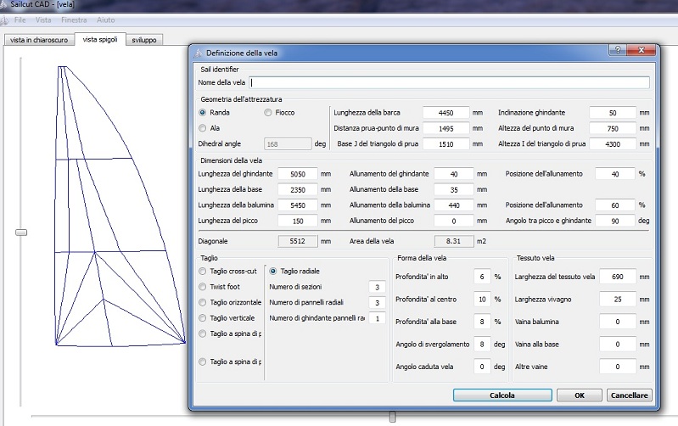Focus the Nome della vela field
Viewport: 678px width, 426px height.
pyautogui.click(x=449, y=82)
